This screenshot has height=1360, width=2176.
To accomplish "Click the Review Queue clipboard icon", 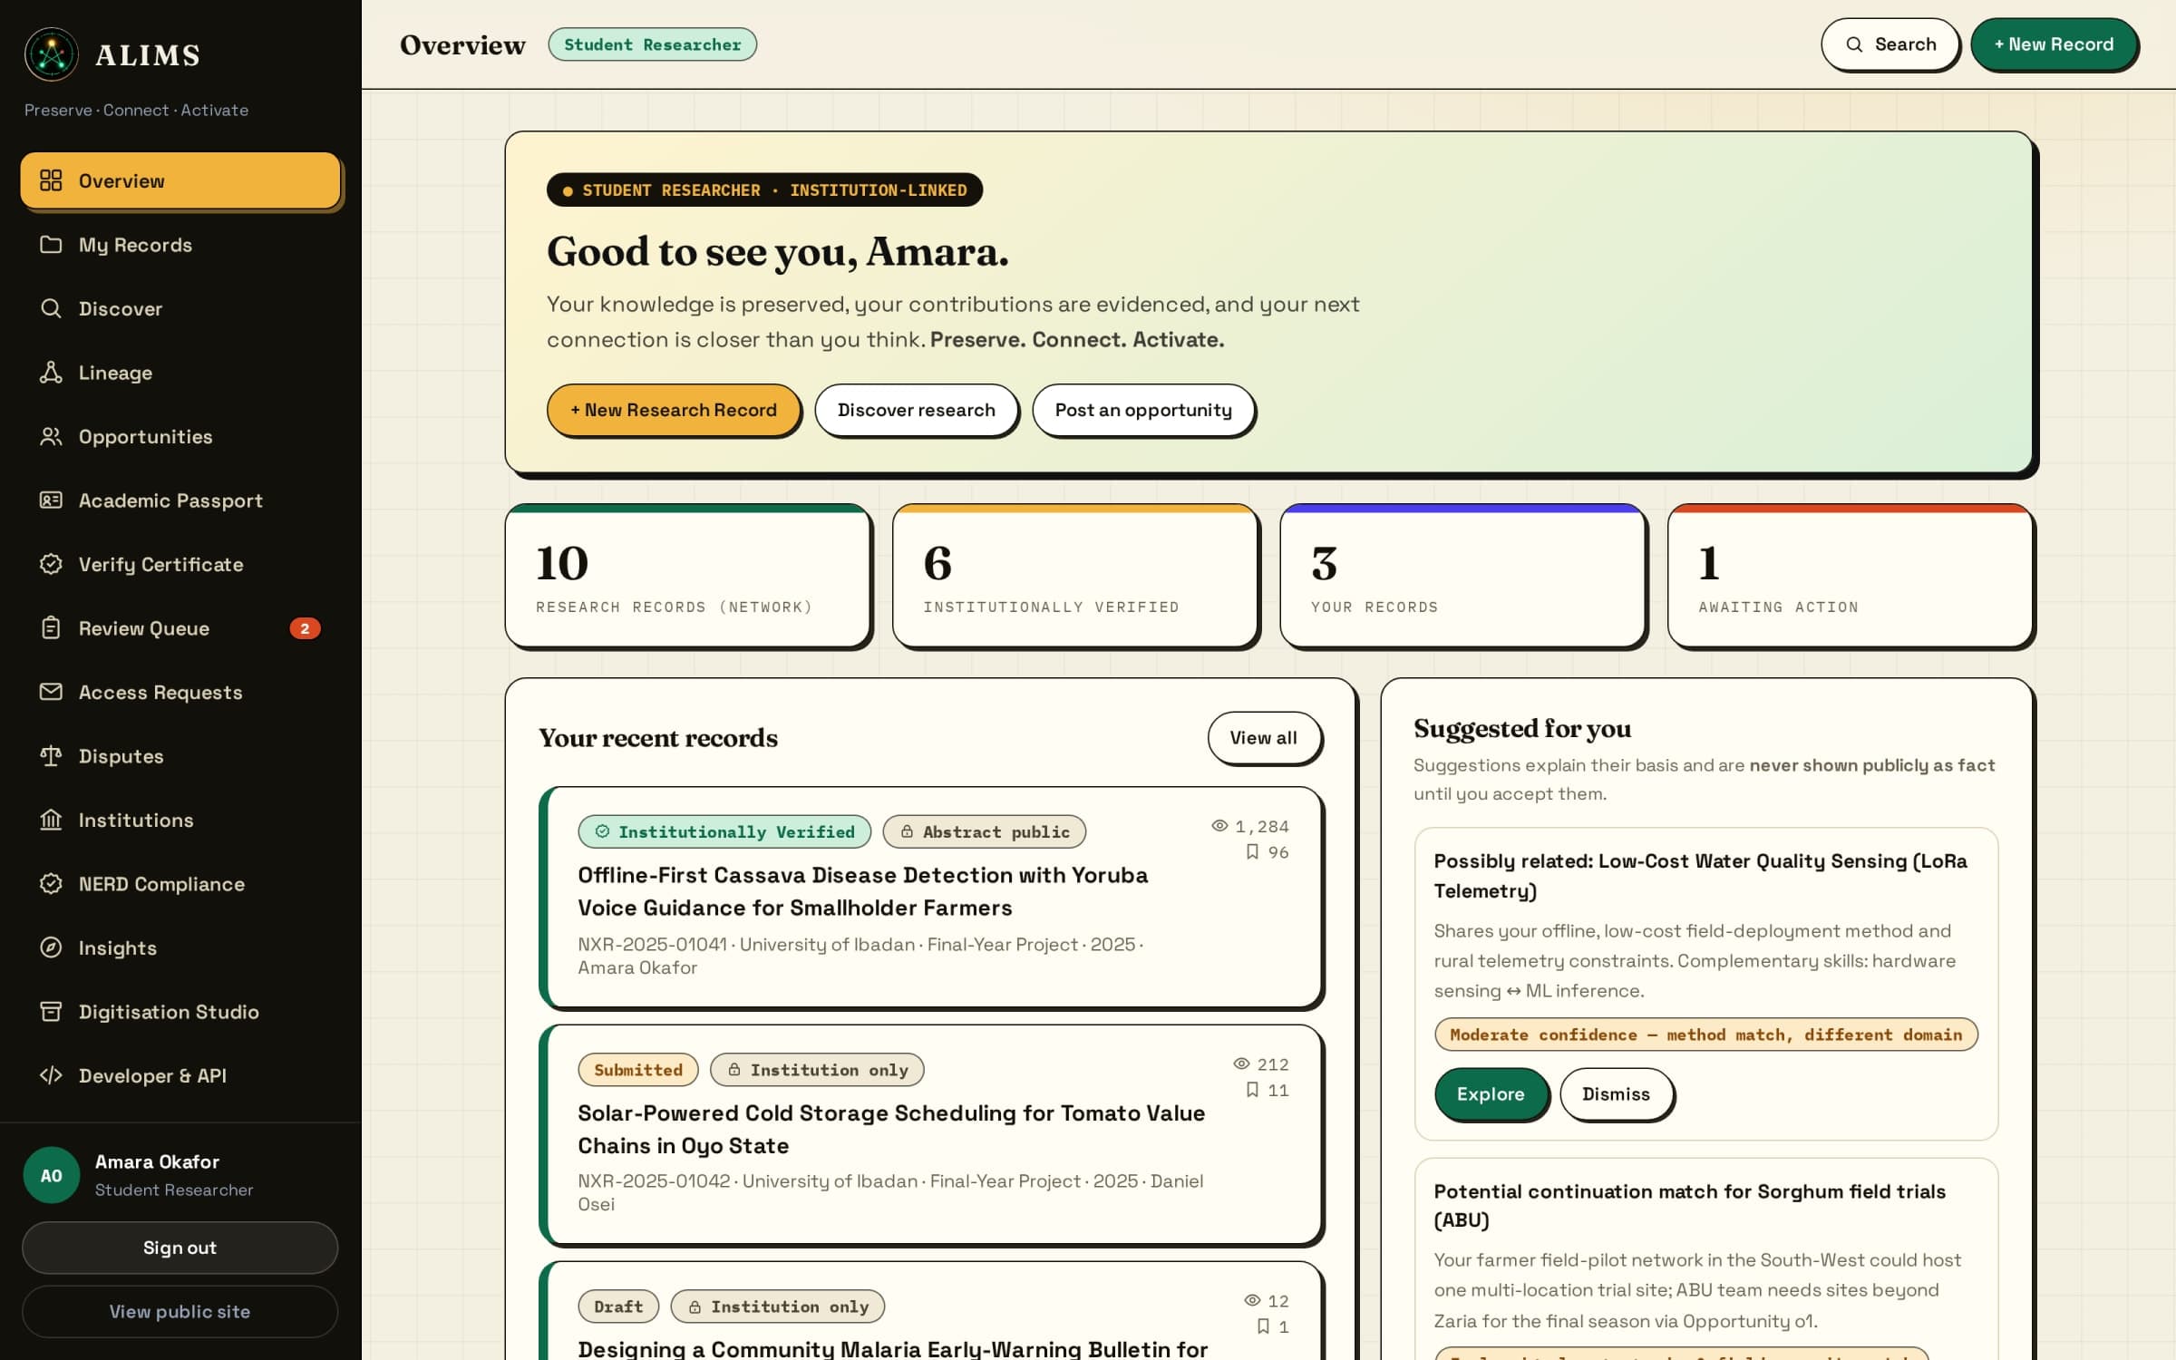I will (x=51, y=628).
